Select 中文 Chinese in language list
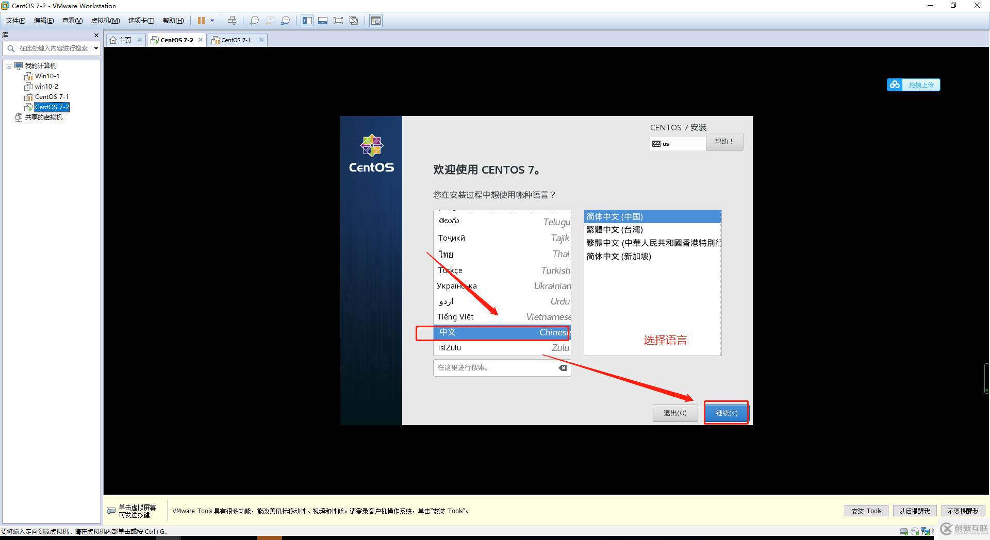 click(502, 332)
